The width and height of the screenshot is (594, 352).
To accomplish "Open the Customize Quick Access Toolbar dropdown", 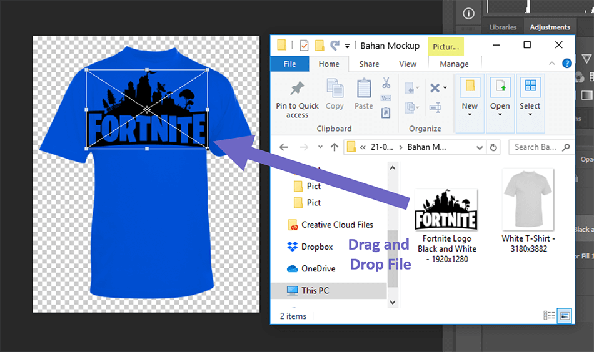I will [x=347, y=46].
